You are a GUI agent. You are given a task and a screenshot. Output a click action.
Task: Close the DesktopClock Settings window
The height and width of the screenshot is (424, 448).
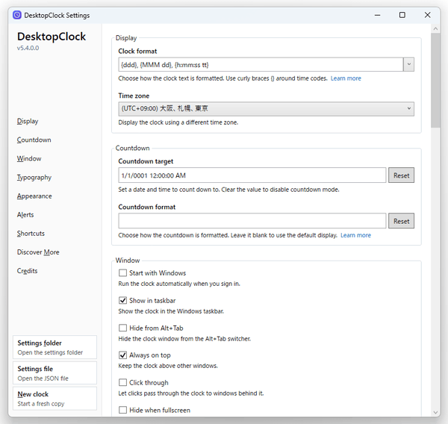pos(427,15)
